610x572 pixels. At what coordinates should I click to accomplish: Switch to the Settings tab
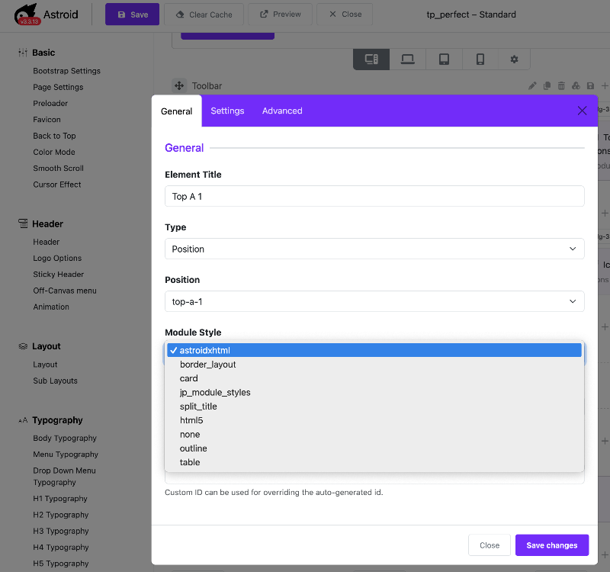click(227, 111)
